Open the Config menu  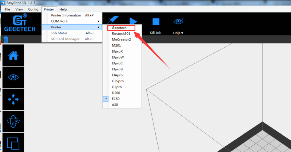coord(33,9)
